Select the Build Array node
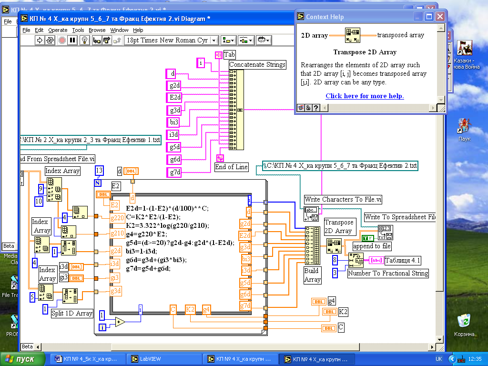Image resolution: width=488 pixels, height=366 pixels. point(313,245)
